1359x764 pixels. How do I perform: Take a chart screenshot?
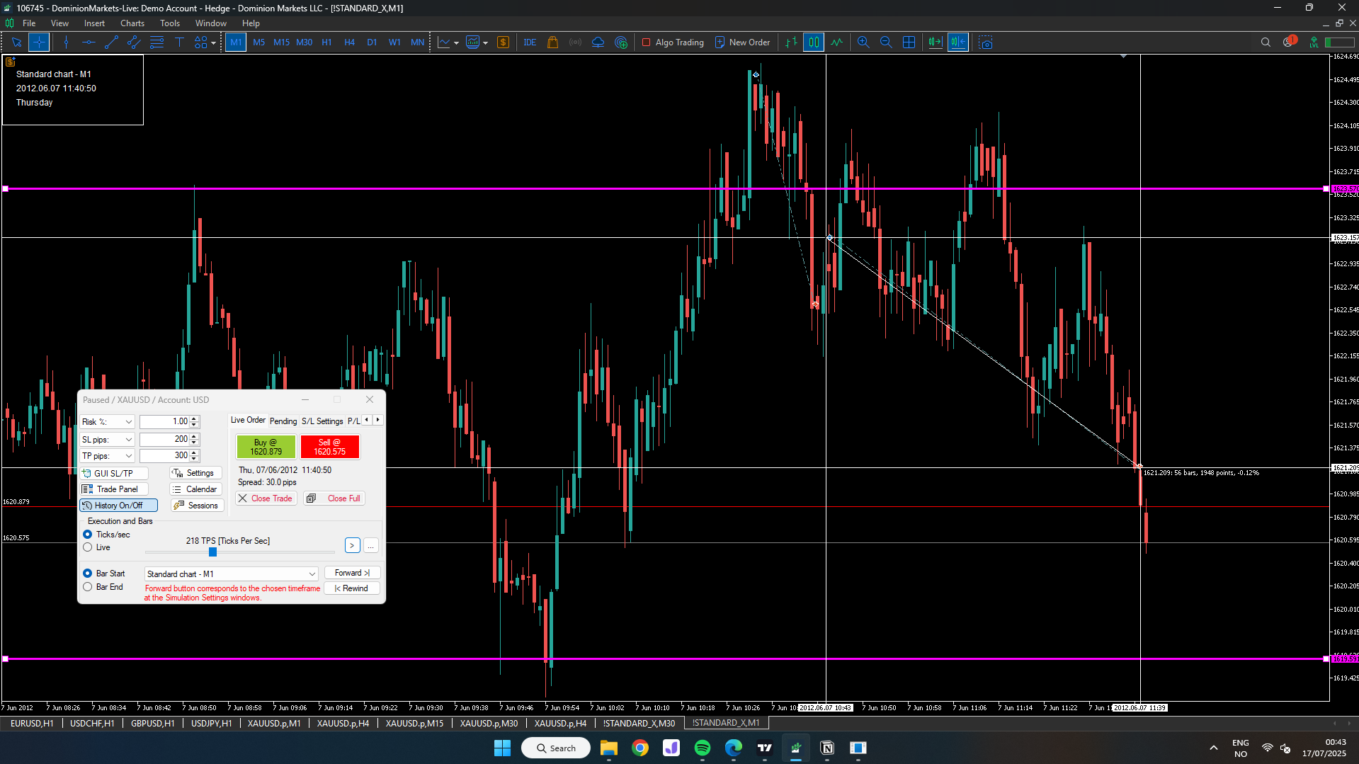pyautogui.click(x=986, y=42)
